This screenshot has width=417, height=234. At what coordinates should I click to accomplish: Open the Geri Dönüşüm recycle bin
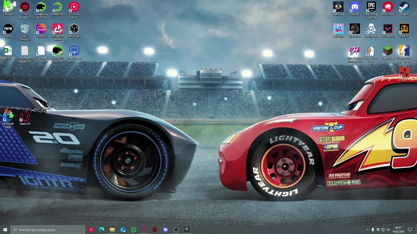pos(25,32)
